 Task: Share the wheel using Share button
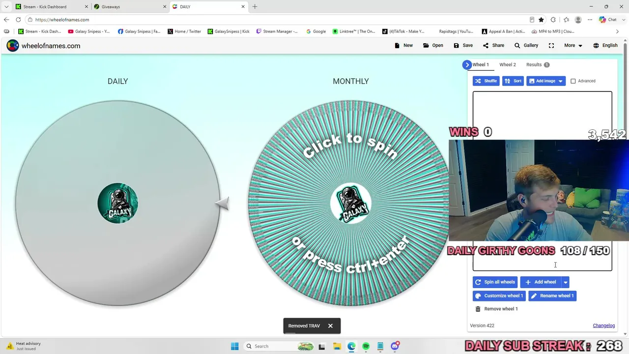pyautogui.click(x=493, y=45)
